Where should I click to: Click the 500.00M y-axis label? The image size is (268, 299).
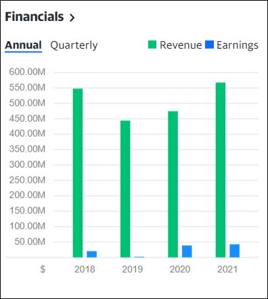pyautogui.click(x=27, y=103)
